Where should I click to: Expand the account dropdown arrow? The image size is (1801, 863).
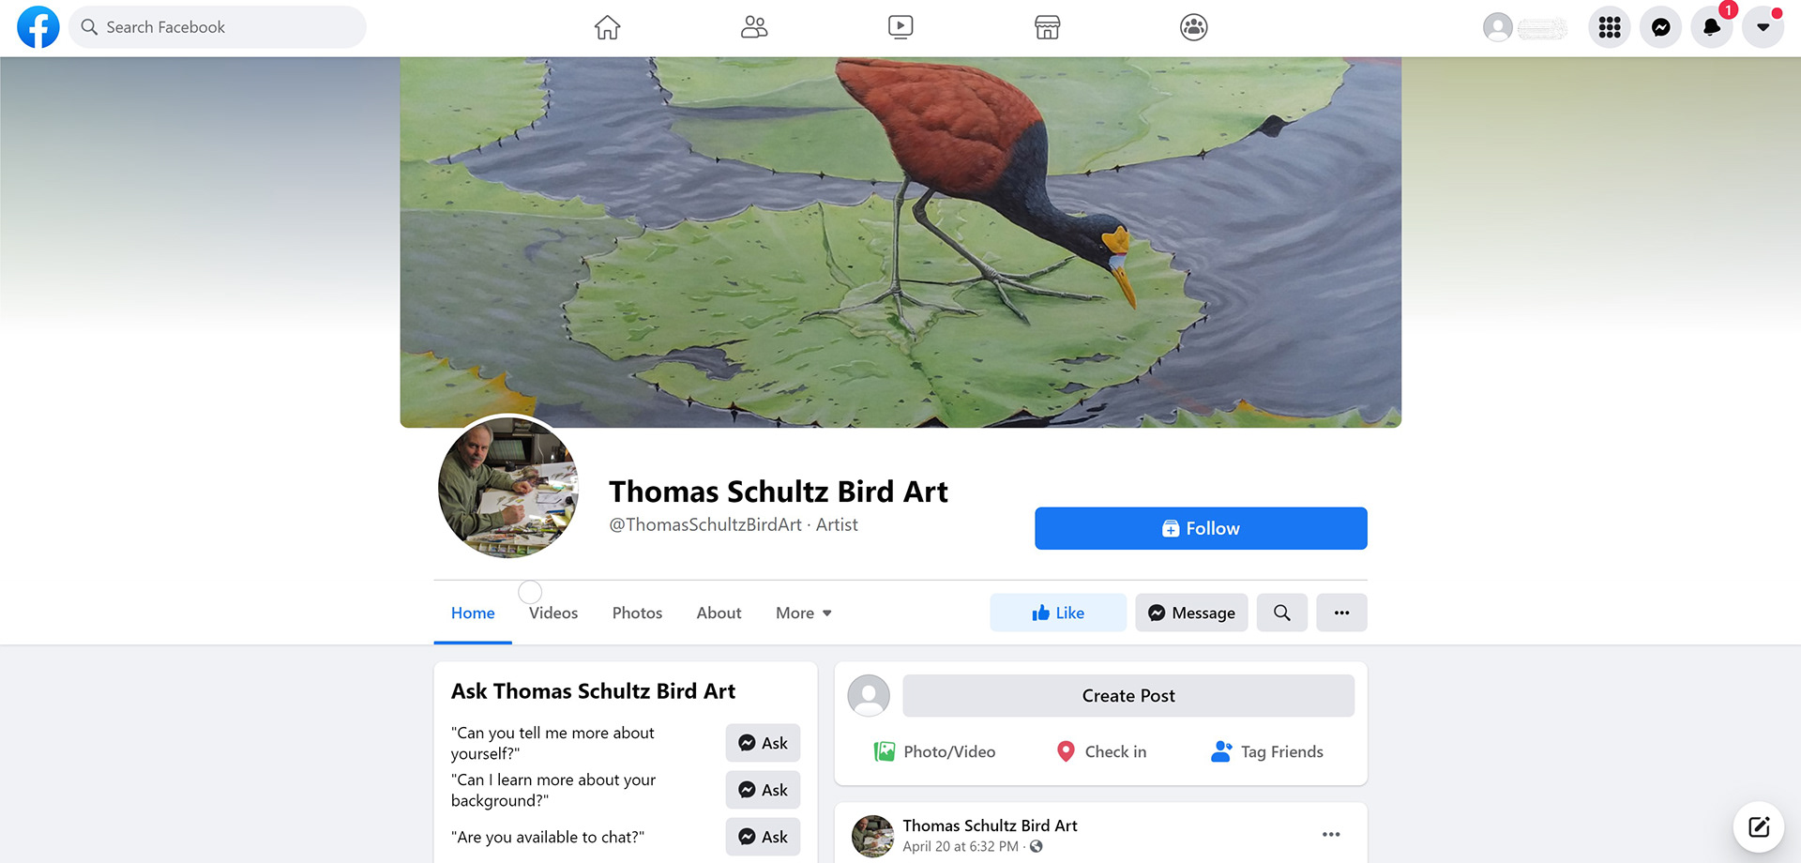tap(1763, 27)
